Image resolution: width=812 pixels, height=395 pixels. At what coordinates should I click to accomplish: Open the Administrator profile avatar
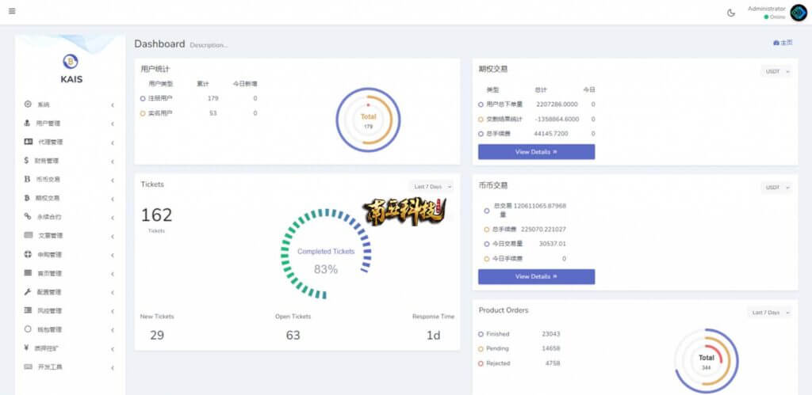pos(799,13)
